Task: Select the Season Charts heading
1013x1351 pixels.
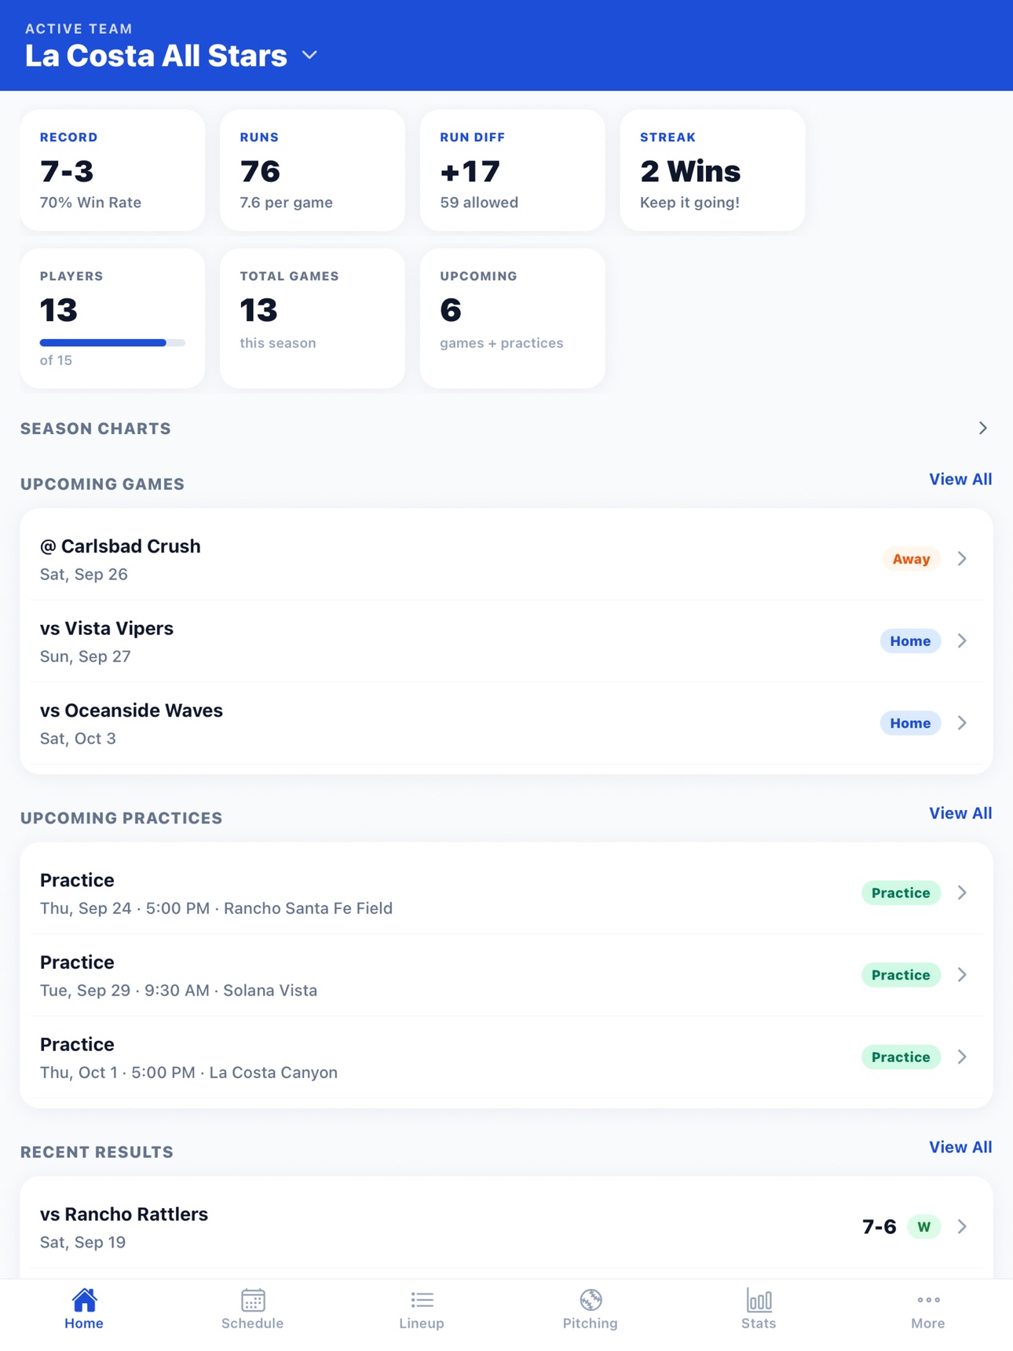Action: [96, 429]
